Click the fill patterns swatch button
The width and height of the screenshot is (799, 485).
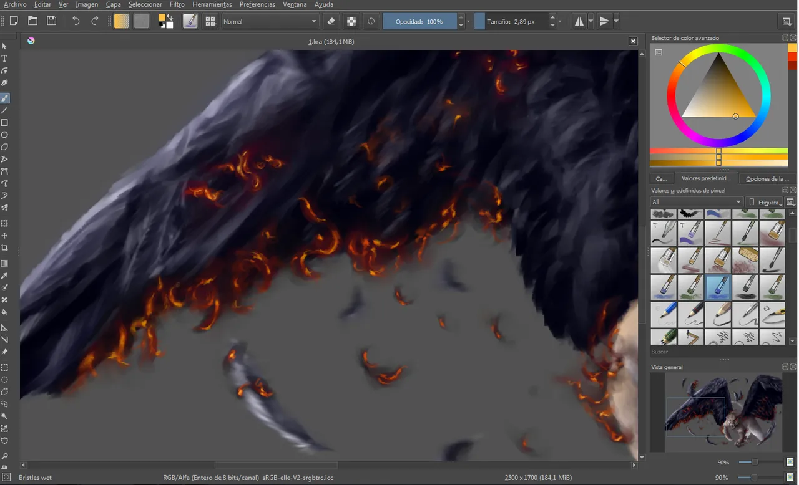[142, 21]
